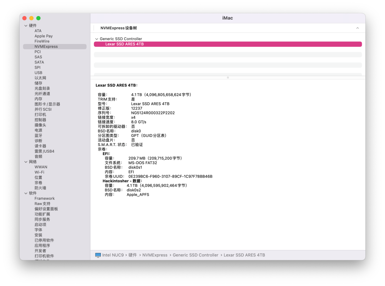Select 电源 in the sidebar
The image size is (385, 286).
tap(38, 130)
